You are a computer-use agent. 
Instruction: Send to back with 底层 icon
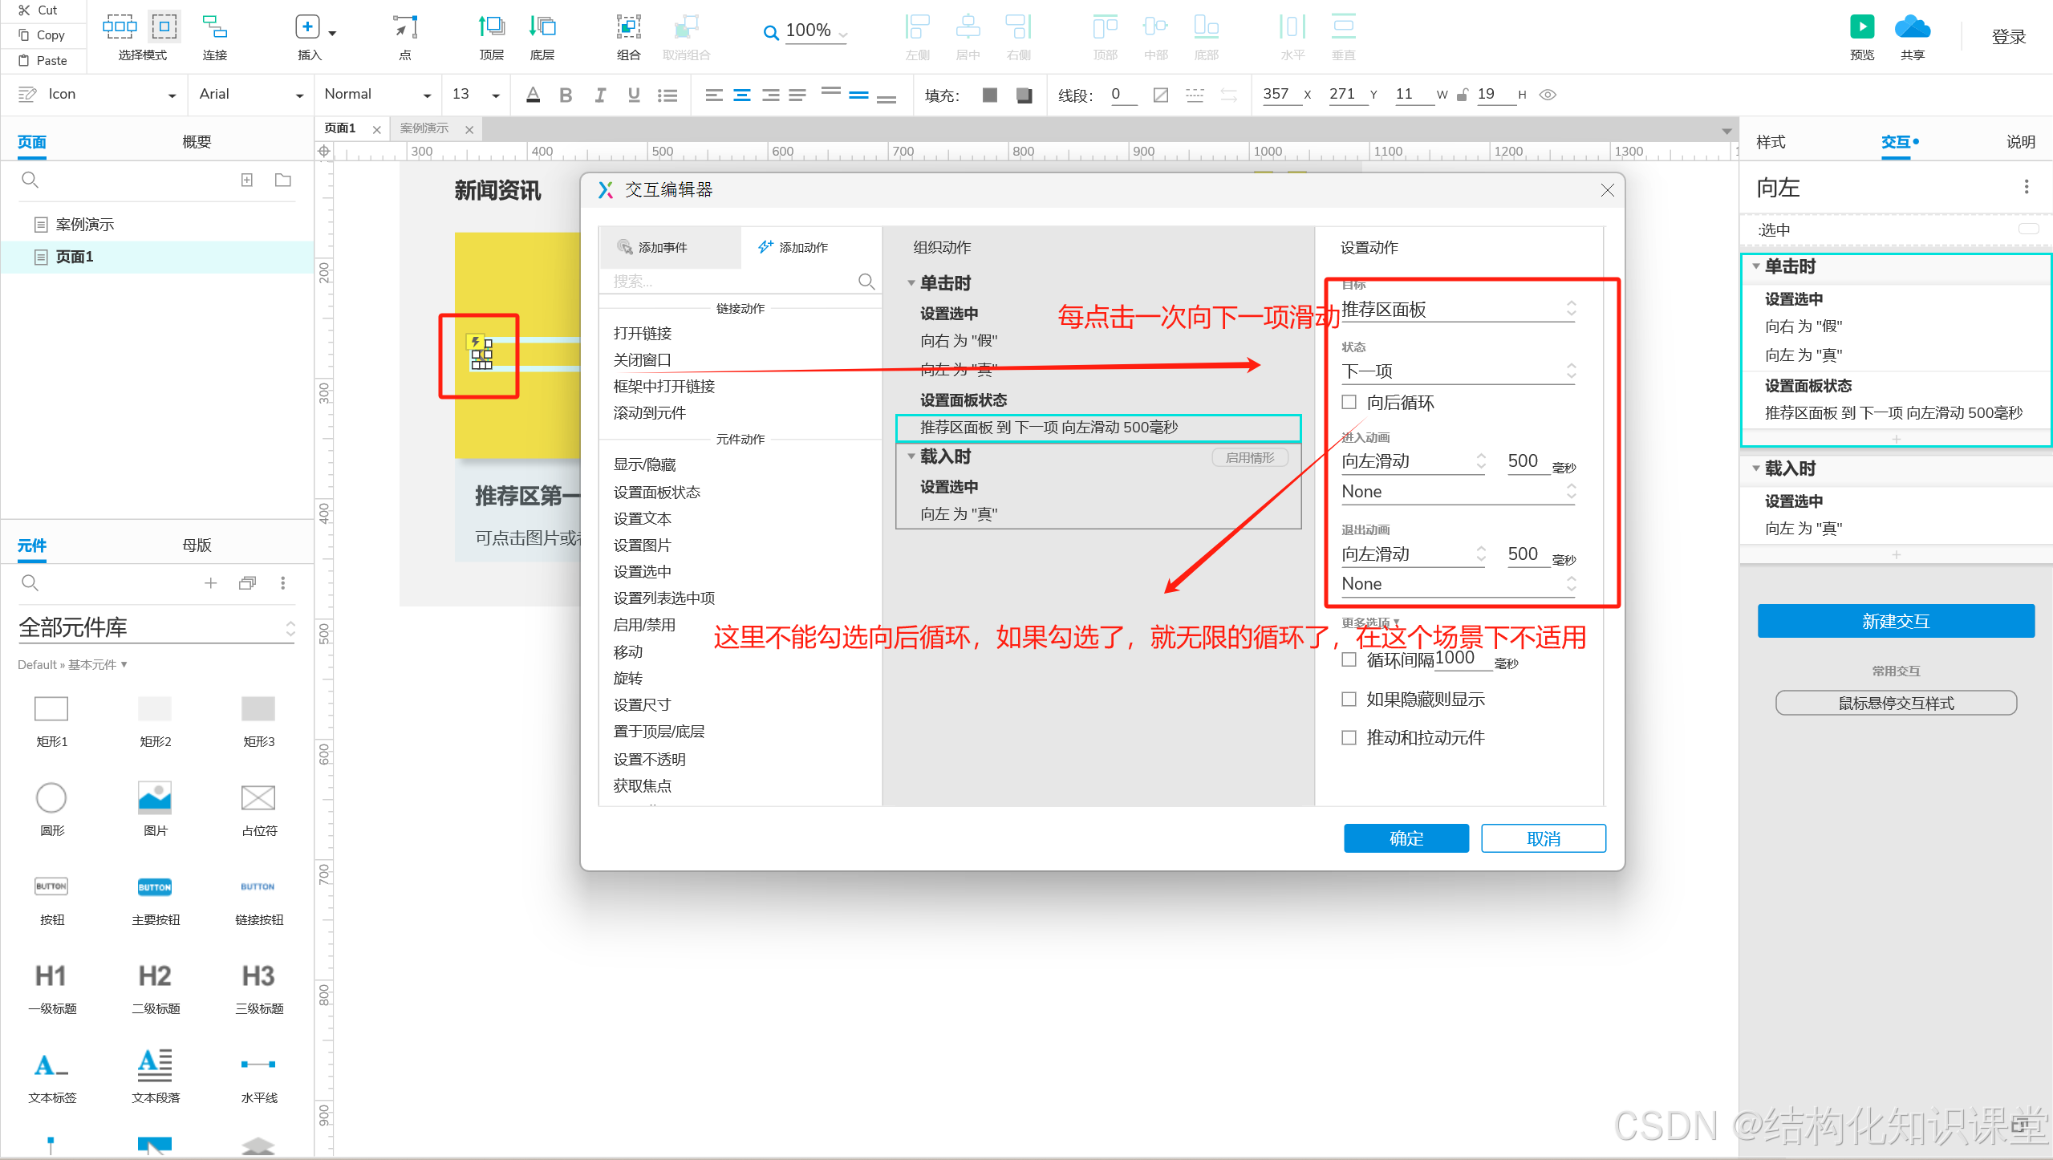(542, 26)
